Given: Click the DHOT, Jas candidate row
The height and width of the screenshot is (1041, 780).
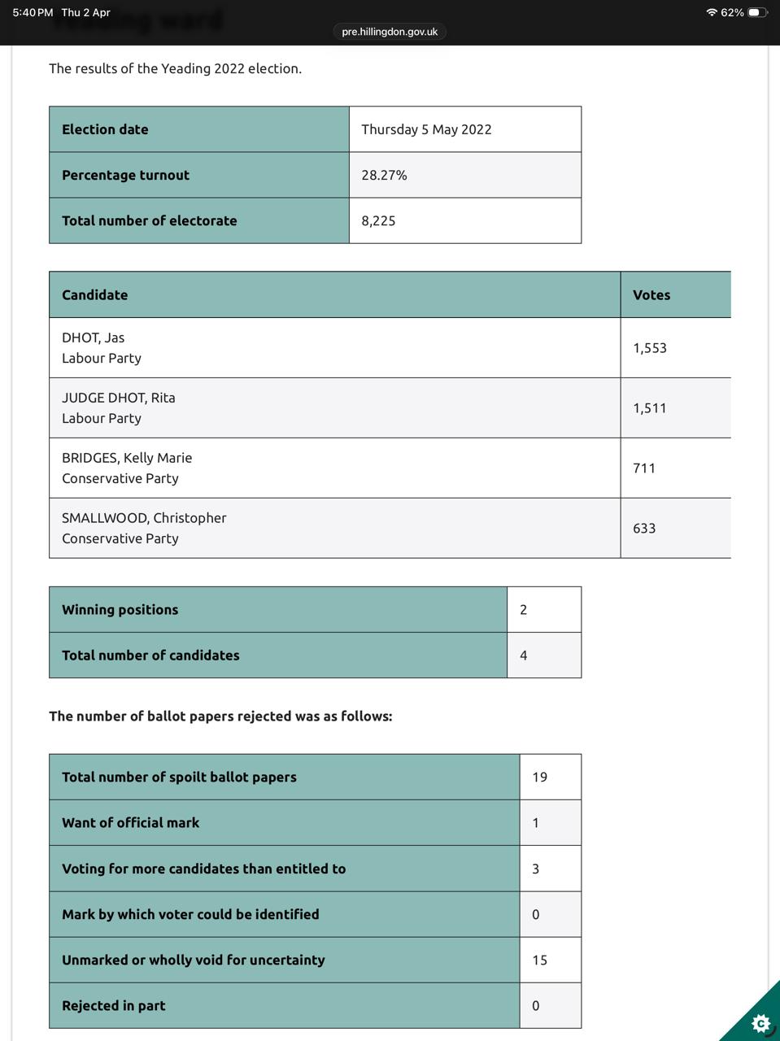Looking at the screenshot, I should coord(333,347).
